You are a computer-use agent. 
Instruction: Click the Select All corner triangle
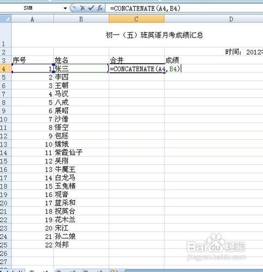tap(5, 19)
